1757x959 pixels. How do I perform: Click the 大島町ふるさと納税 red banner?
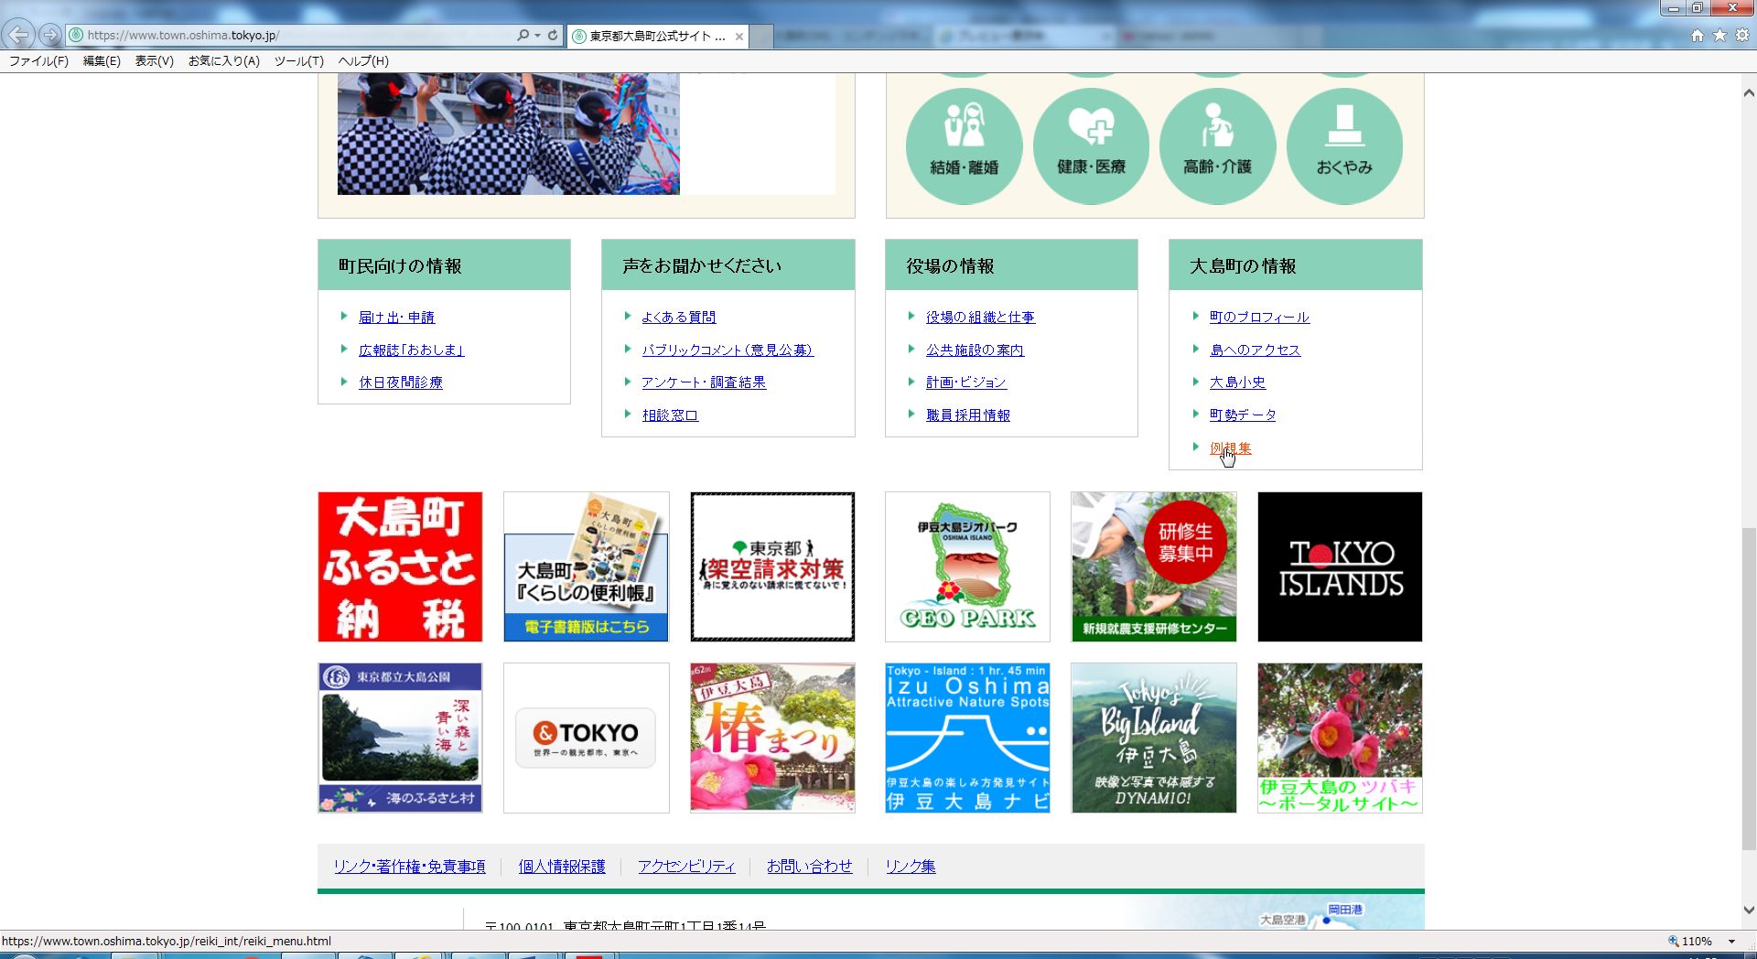[400, 566]
